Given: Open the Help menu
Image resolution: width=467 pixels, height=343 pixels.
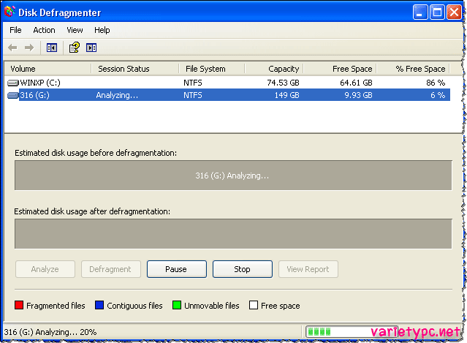Looking at the screenshot, I should [102, 30].
